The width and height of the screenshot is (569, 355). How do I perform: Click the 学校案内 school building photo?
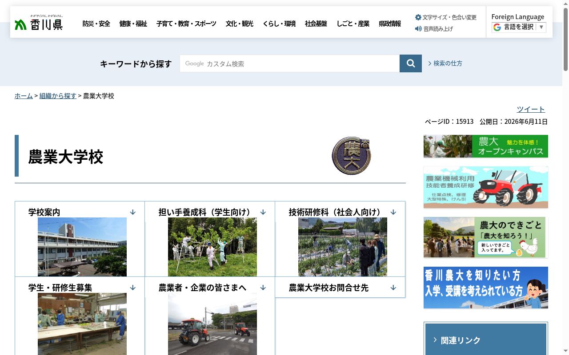[82, 247]
